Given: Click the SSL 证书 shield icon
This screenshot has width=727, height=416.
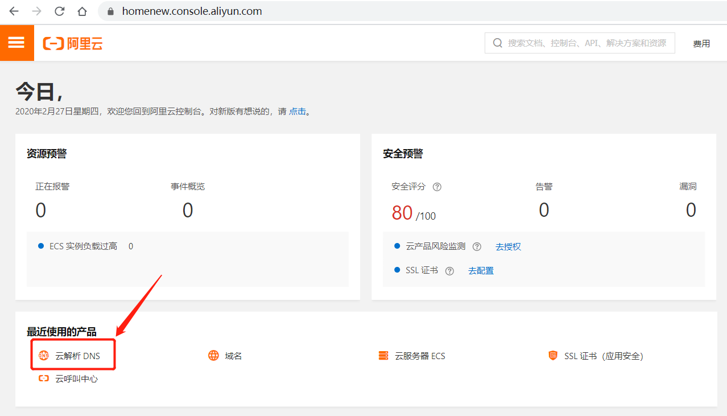Looking at the screenshot, I should coord(553,356).
